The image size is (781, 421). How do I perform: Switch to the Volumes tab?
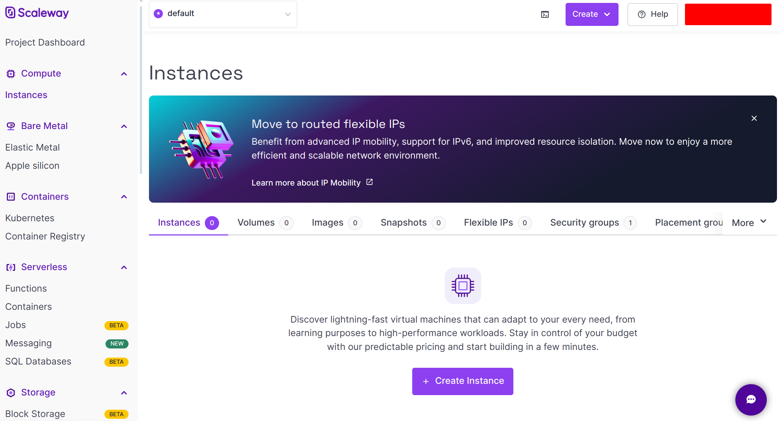(265, 223)
